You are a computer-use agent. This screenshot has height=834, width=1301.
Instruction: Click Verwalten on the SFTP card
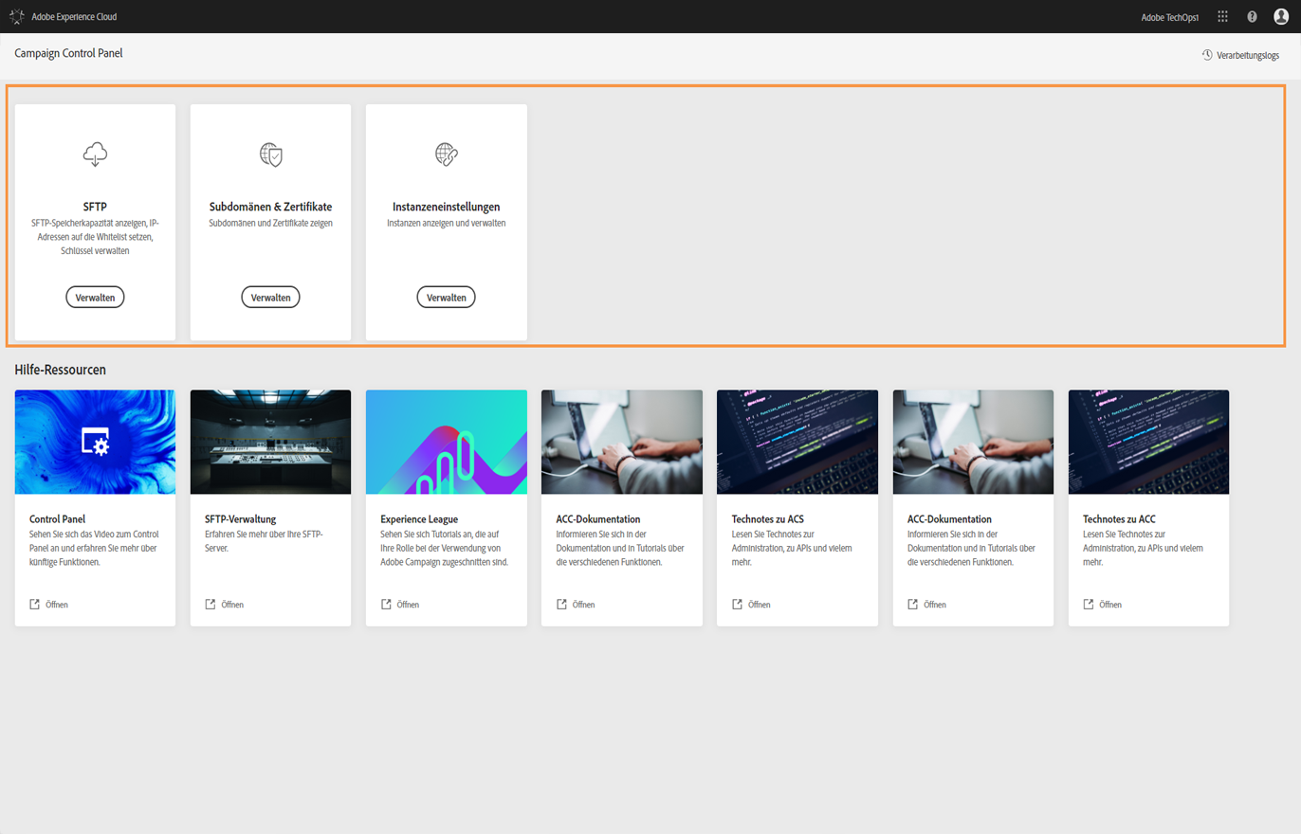pos(95,298)
